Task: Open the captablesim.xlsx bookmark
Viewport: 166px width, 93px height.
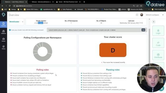Action: (x=48, y=9)
